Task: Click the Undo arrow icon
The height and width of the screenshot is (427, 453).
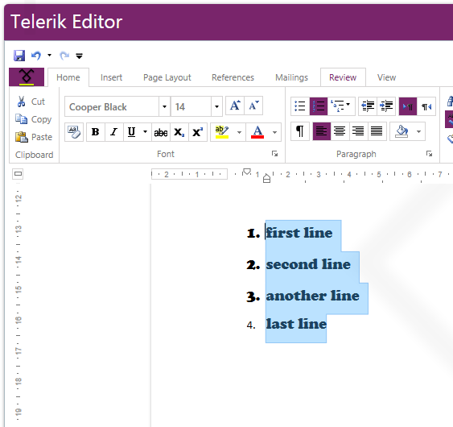Action: point(36,56)
